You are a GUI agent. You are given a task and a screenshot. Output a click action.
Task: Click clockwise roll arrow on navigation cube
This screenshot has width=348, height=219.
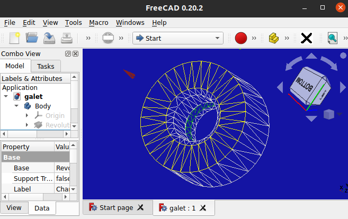329,63
